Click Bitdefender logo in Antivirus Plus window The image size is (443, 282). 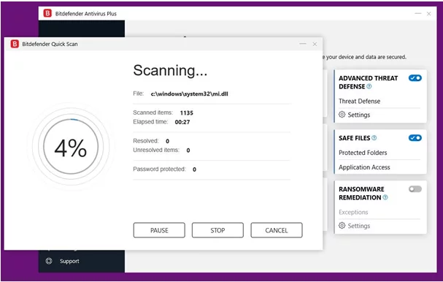click(x=47, y=13)
